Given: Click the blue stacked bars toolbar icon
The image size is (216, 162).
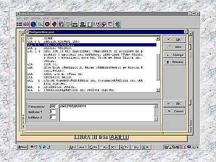Looking at the screenshot, I should point(19,24).
